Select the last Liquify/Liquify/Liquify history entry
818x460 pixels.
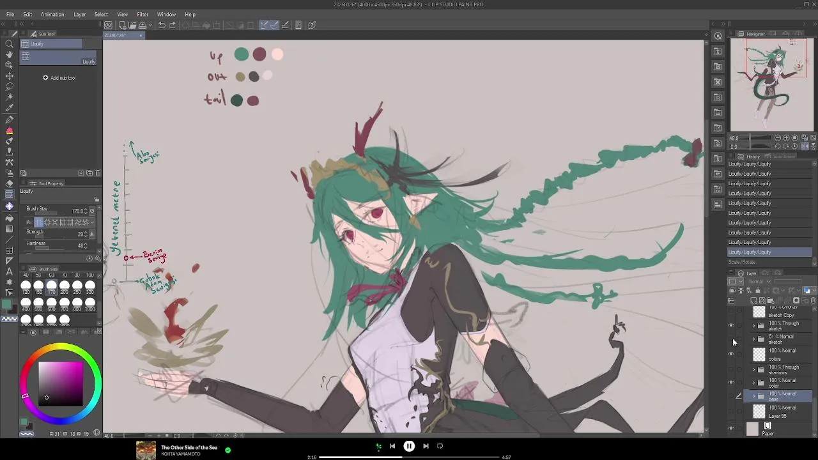[770, 252]
